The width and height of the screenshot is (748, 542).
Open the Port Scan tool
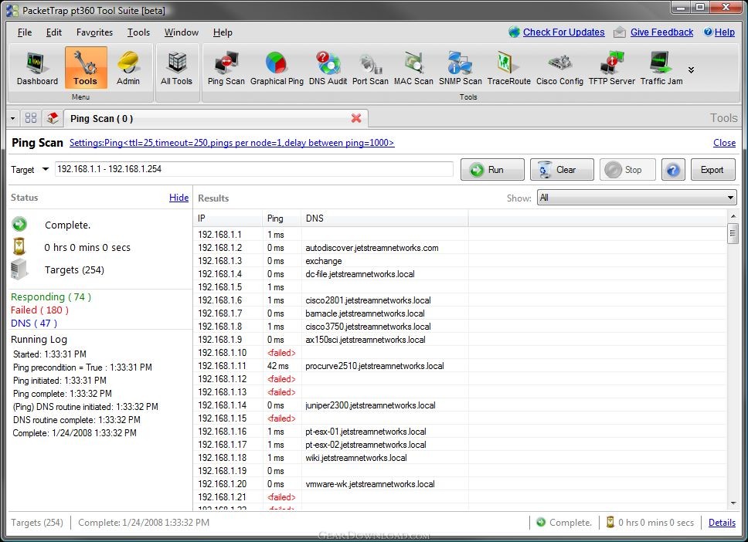[370, 69]
